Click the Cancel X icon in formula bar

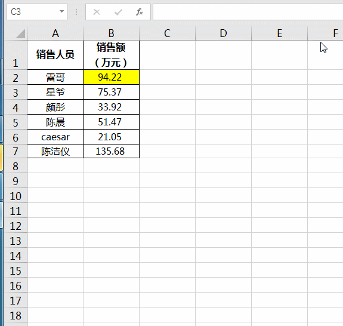pyautogui.click(x=97, y=12)
